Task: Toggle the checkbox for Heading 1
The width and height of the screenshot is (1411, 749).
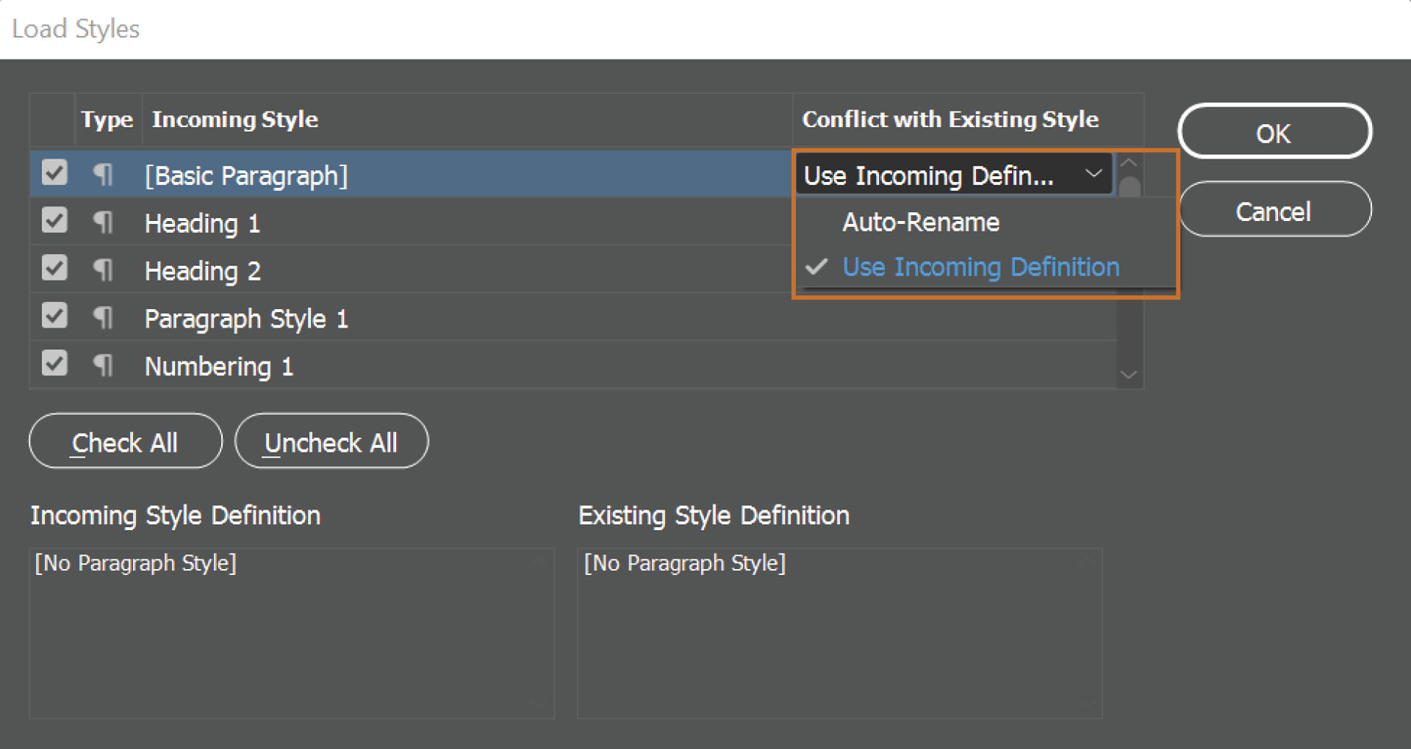Action: coord(53,221)
